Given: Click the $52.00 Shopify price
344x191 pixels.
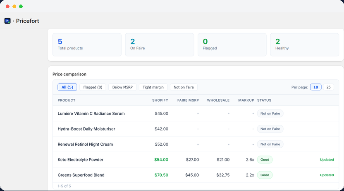Looking at the screenshot, I should (162, 144).
